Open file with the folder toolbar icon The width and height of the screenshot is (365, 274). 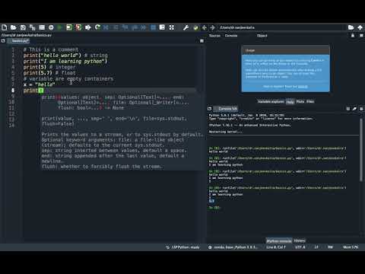[14, 27]
